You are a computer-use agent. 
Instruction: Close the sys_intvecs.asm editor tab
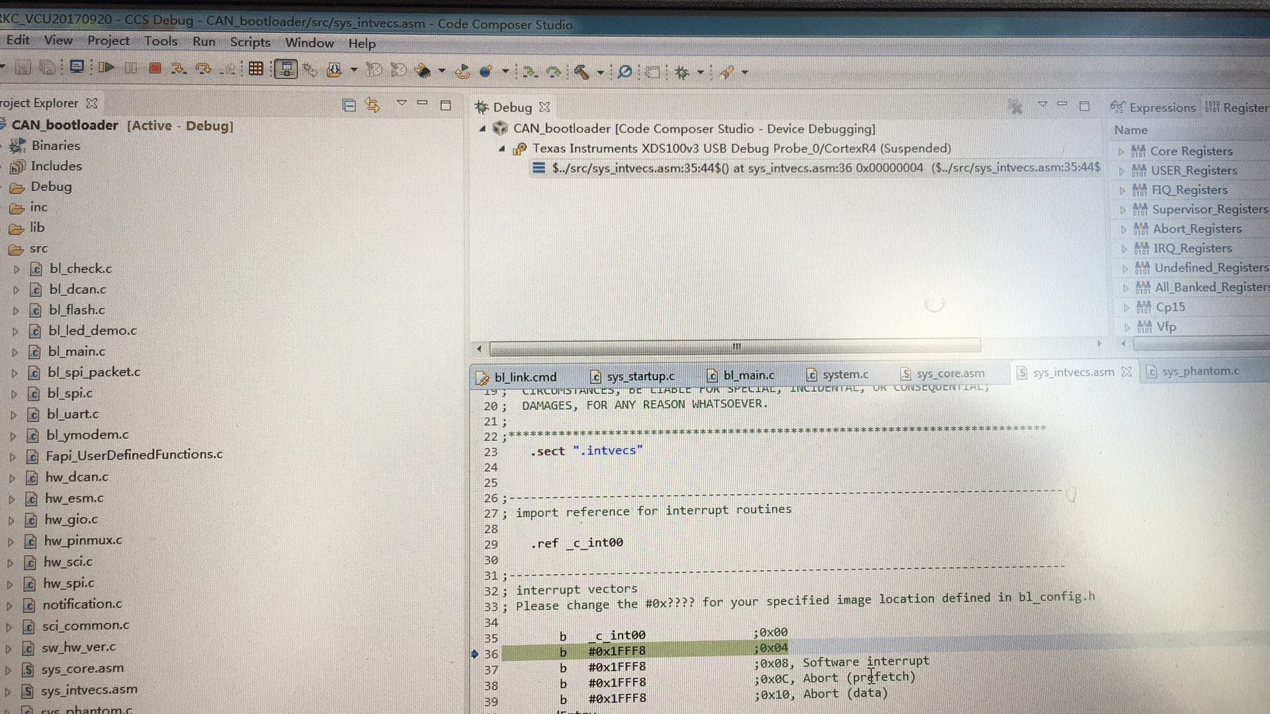(1126, 372)
